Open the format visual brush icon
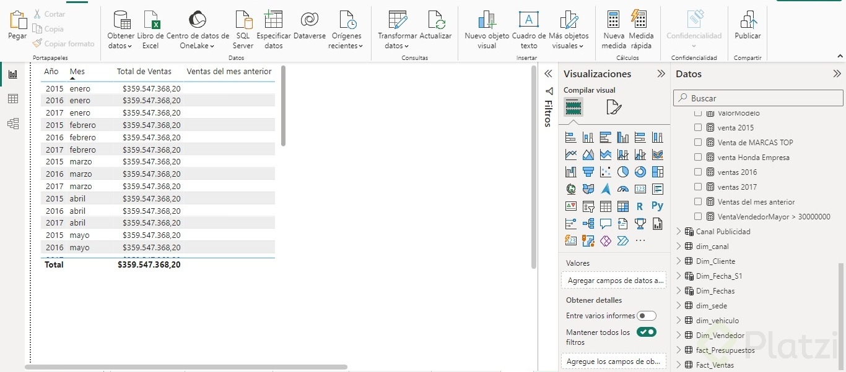Screen dimensions: 846x372 (x=613, y=108)
